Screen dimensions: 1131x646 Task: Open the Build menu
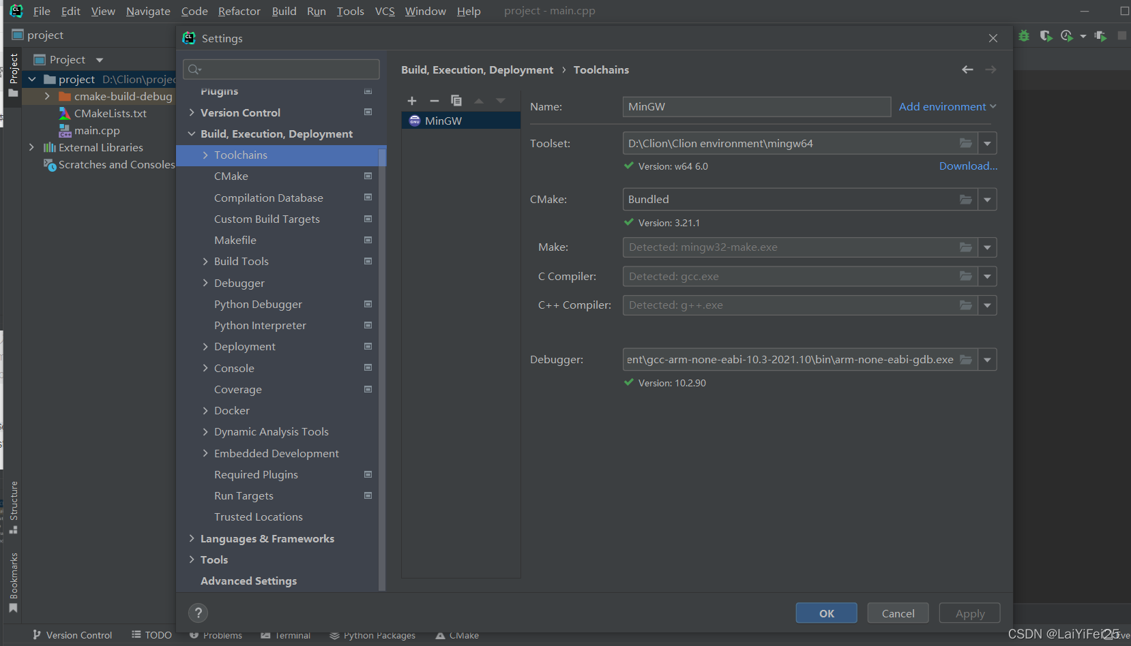(x=284, y=11)
